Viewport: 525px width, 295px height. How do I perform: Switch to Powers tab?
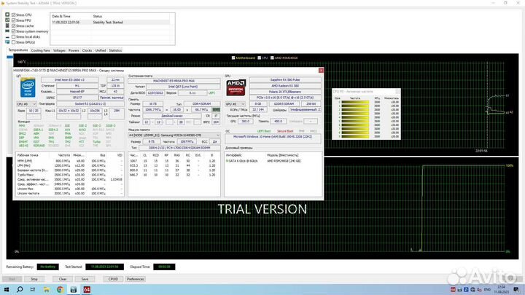point(74,50)
